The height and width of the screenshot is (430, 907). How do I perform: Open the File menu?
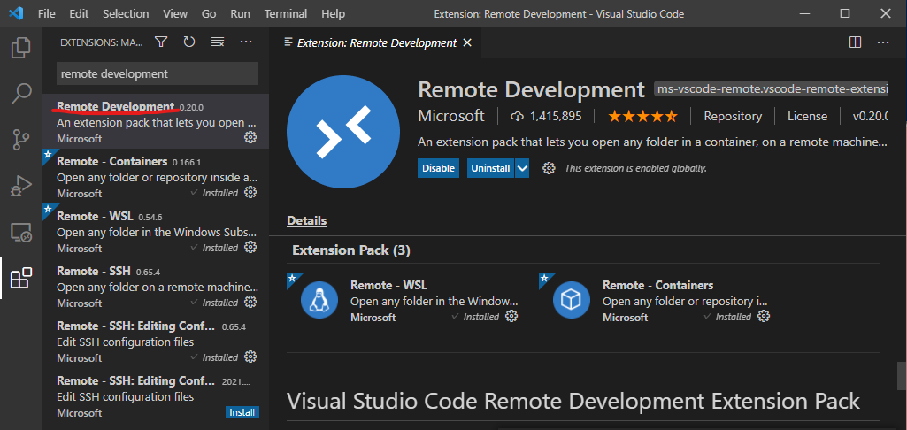46,13
